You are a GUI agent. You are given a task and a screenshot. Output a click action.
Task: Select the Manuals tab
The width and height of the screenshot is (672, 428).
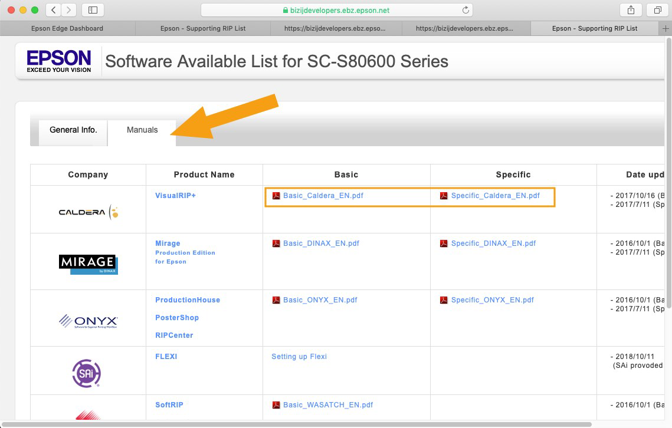pyautogui.click(x=142, y=130)
